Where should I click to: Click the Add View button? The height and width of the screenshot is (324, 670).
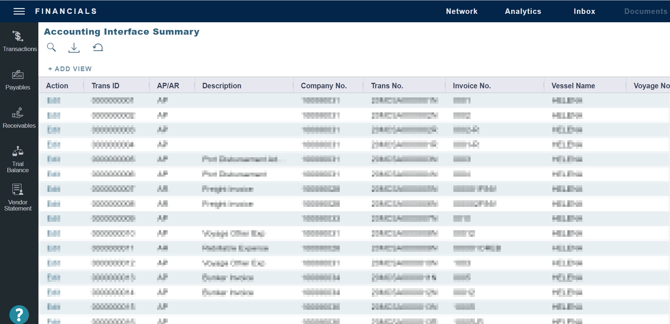[70, 69]
